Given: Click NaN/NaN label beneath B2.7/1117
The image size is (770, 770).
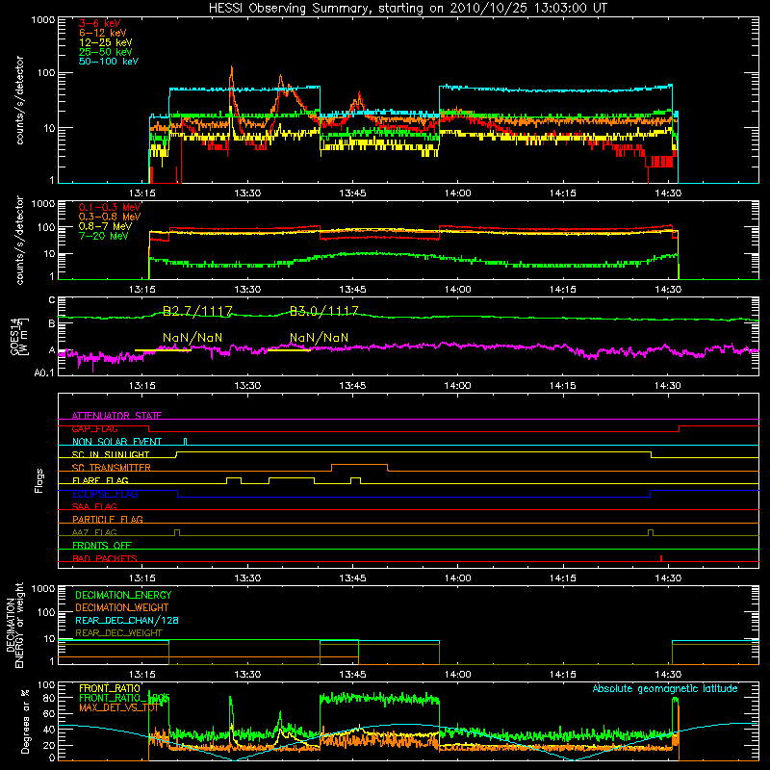Looking at the screenshot, I should (x=192, y=338).
